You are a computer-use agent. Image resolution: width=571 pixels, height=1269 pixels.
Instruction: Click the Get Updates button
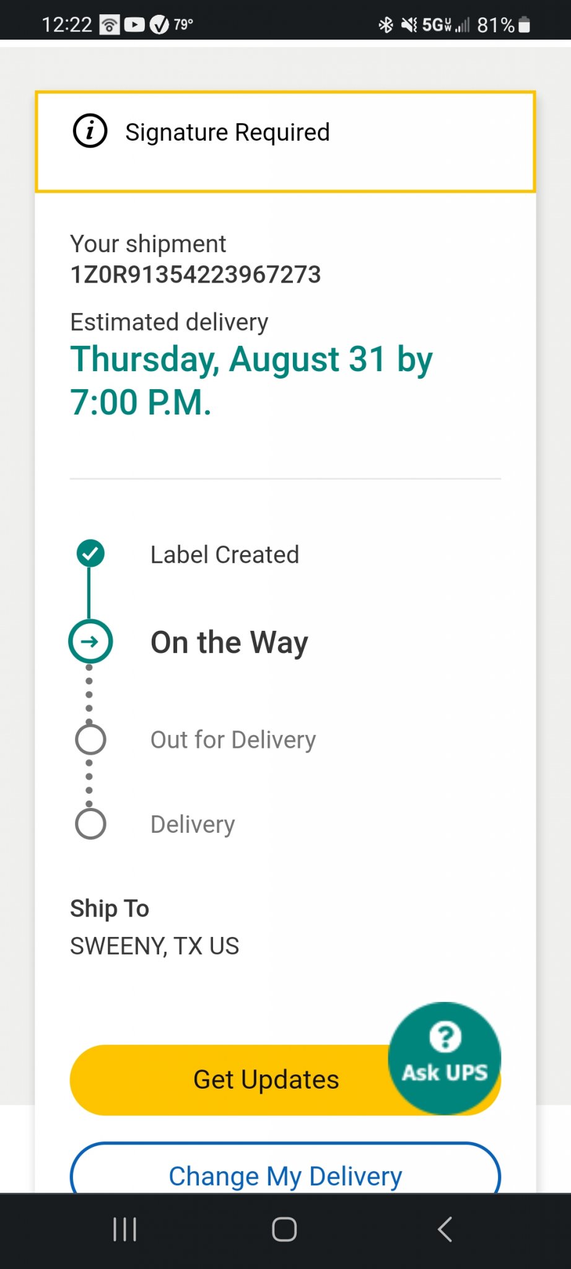point(266,1080)
